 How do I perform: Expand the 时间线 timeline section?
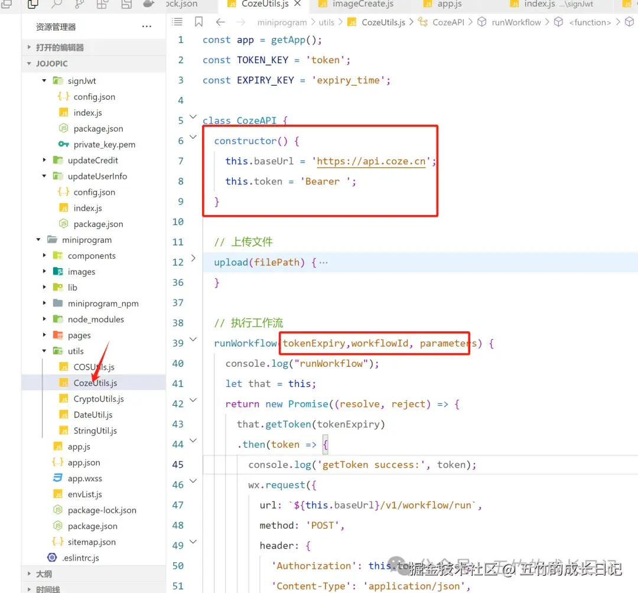click(93, 588)
